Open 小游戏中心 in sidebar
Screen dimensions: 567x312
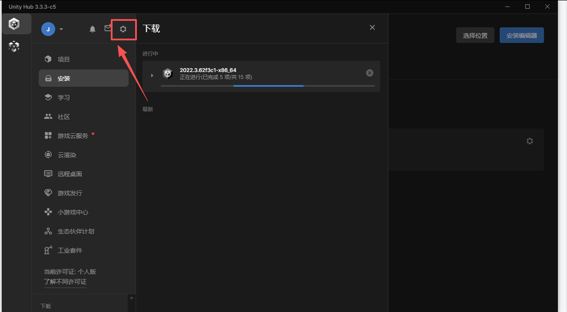click(x=83, y=212)
